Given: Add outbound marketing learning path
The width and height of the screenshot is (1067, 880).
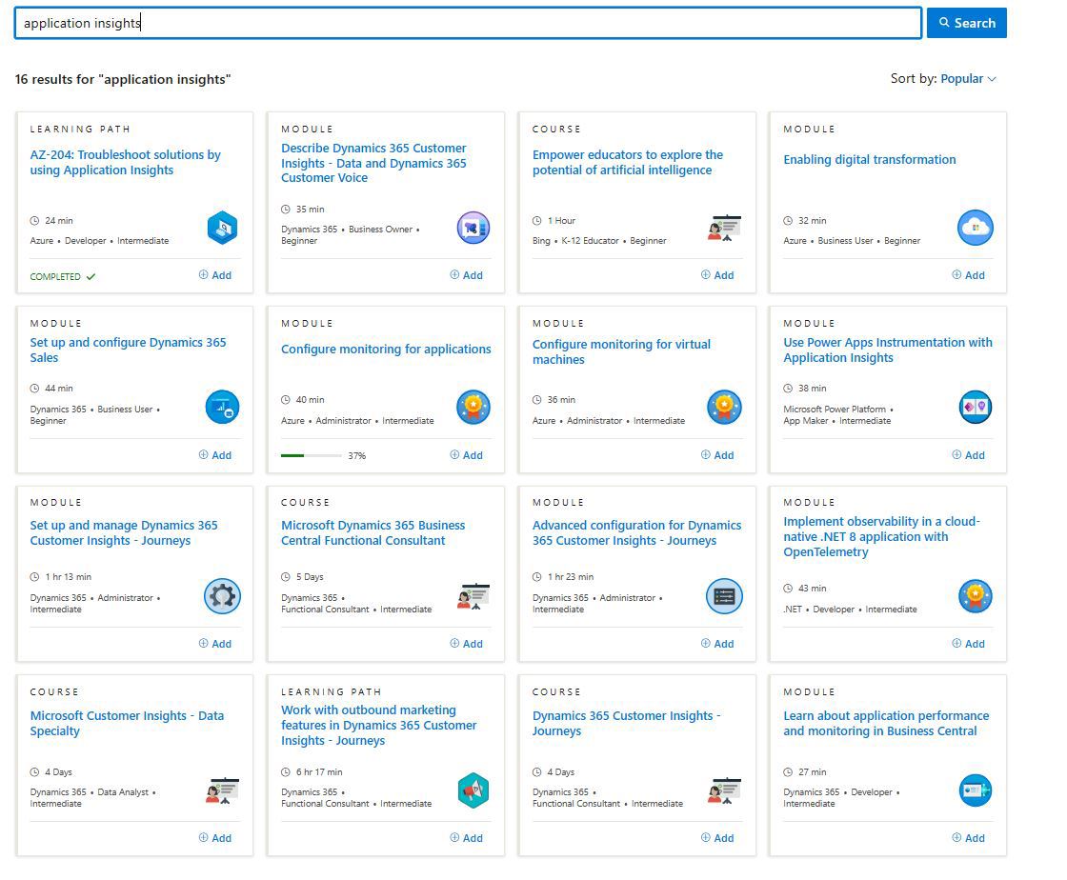Looking at the screenshot, I should tap(466, 838).
